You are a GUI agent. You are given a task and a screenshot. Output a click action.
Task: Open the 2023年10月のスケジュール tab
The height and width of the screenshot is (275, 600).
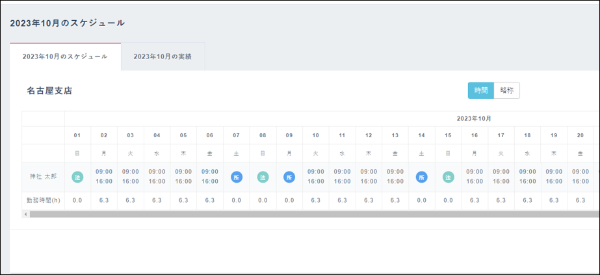[x=65, y=57]
